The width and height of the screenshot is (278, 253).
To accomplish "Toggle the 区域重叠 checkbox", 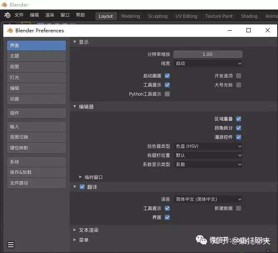I will 239,119.
